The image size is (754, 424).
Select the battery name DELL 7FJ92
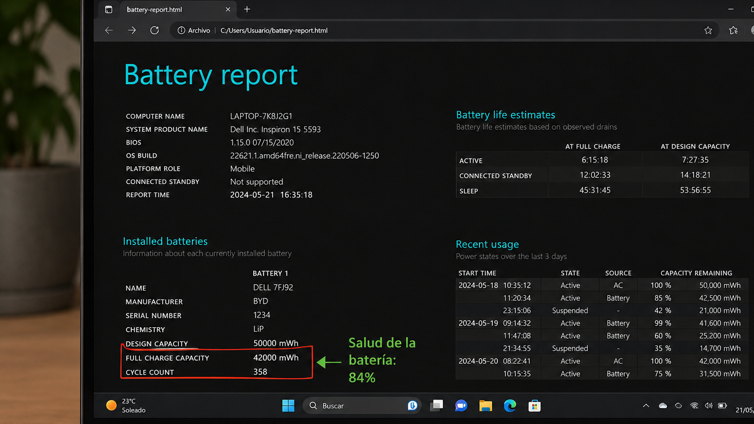(x=273, y=287)
